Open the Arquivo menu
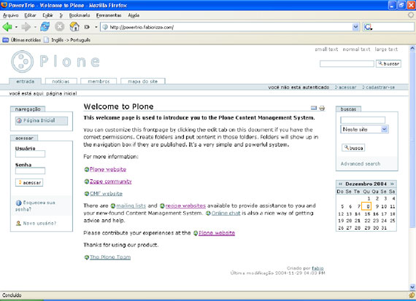416x301 pixels. point(11,15)
